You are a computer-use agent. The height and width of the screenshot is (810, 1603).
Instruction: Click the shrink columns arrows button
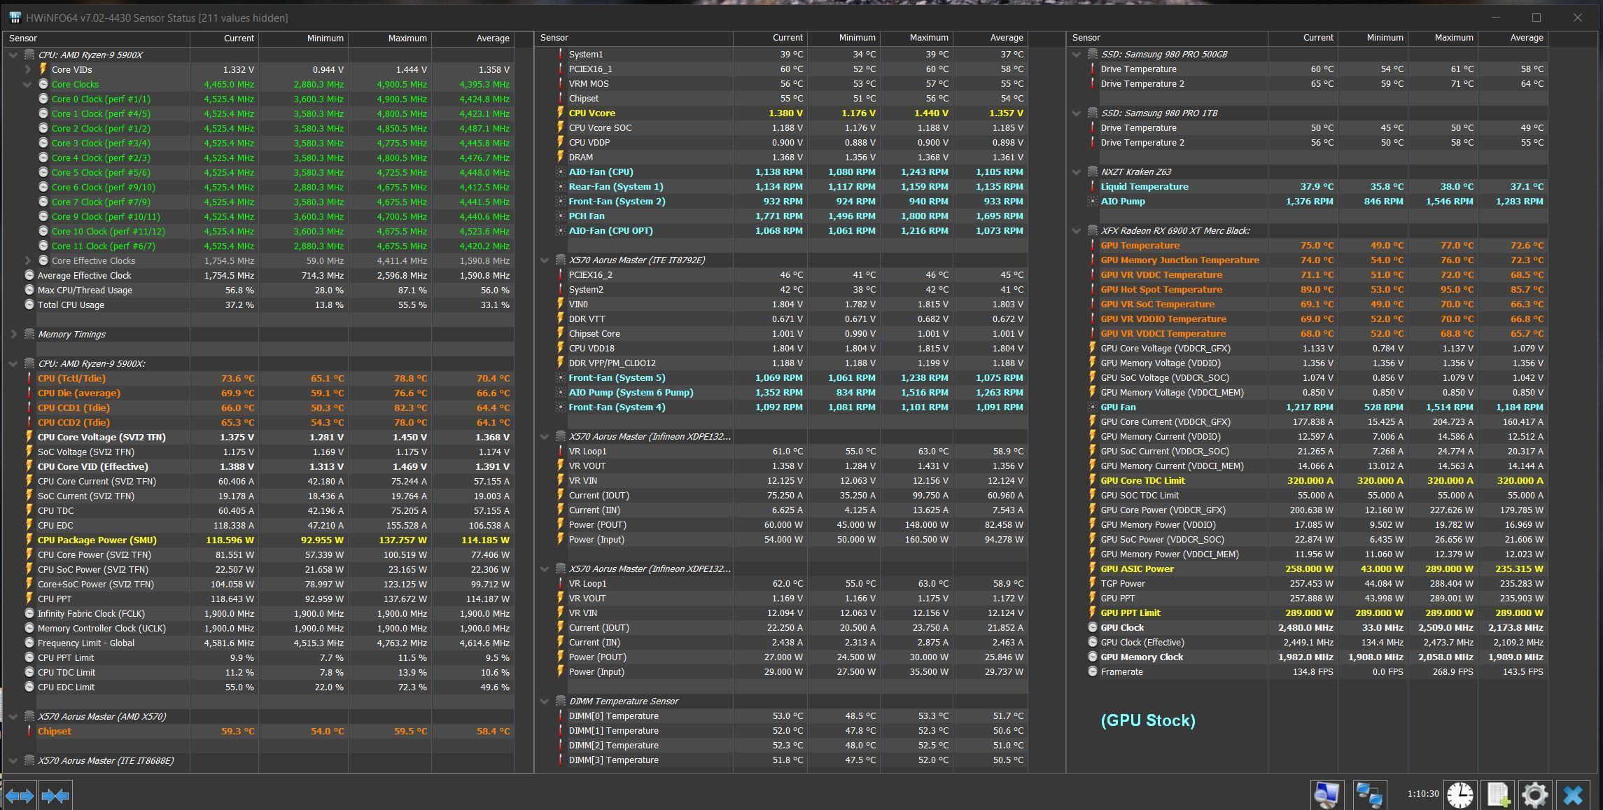55,795
